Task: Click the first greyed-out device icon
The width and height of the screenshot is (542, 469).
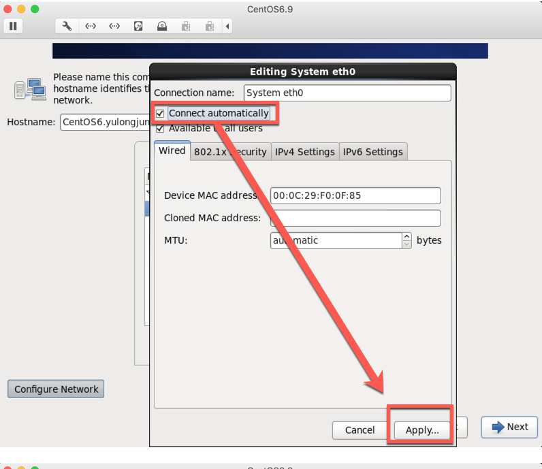Action: coord(185,26)
